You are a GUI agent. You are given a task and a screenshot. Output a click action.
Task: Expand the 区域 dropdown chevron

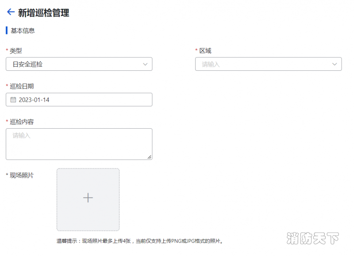(x=335, y=65)
